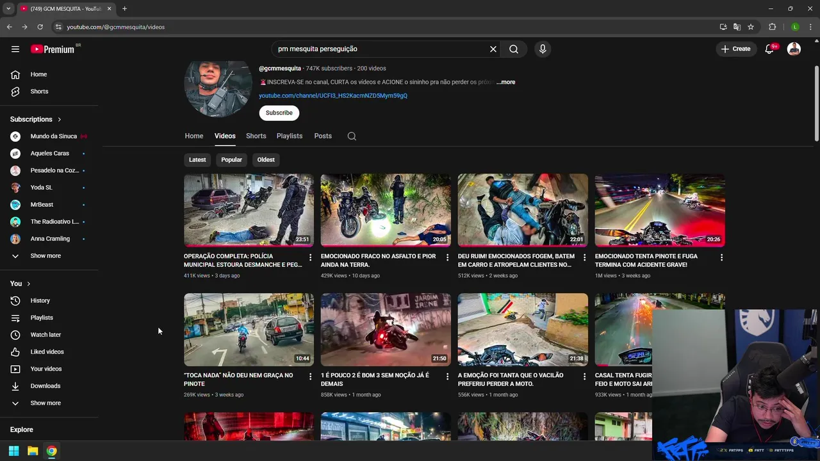This screenshot has height=461, width=820.
Task: Go to YouTube Premium home logo
Action: click(53, 49)
